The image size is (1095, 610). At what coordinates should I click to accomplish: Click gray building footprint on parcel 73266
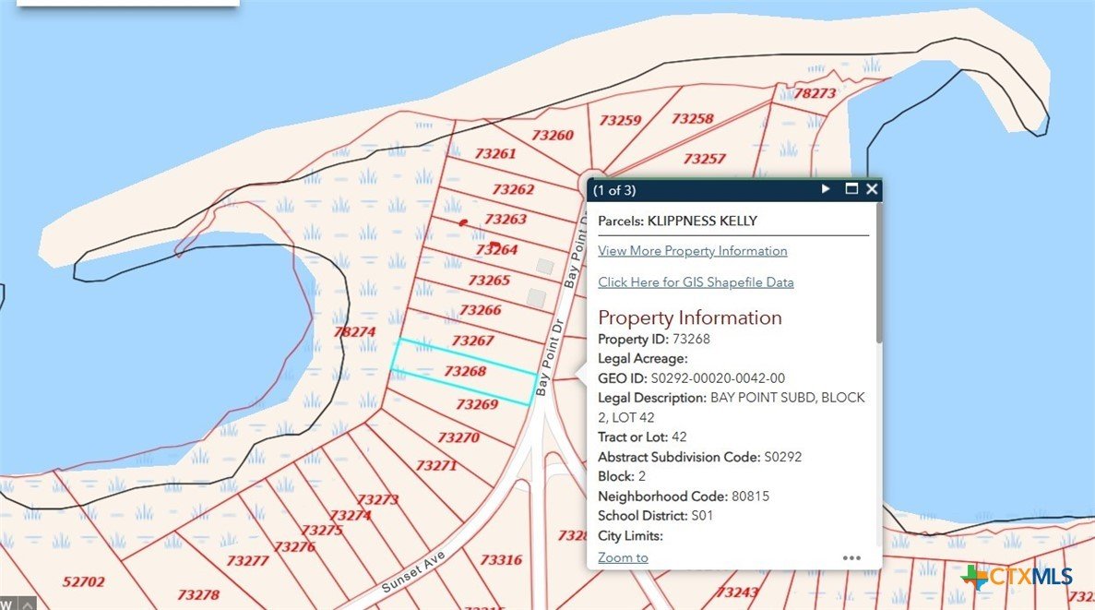[536, 297]
